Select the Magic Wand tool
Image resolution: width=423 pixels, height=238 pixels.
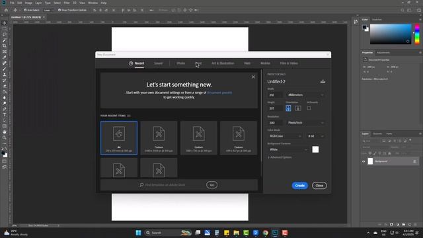pyautogui.click(x=5, y=40)
